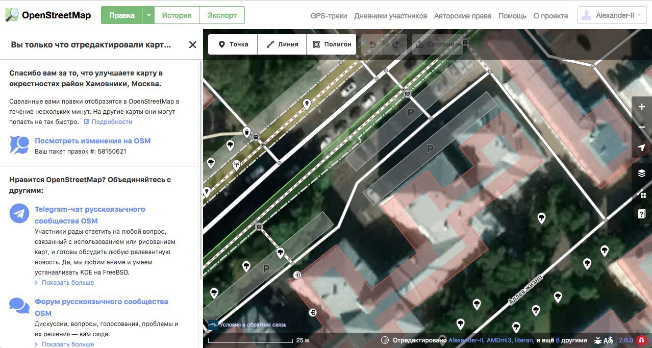Add a point with the Точка button
The width and height of the screenshot is (652, 348).
[233, 44]
